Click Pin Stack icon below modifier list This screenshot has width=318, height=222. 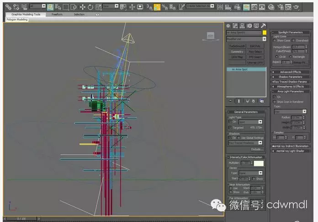[230, 101]
